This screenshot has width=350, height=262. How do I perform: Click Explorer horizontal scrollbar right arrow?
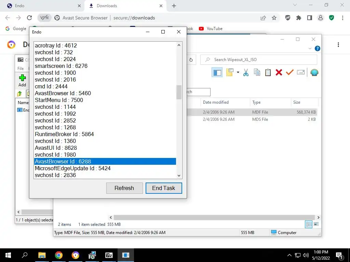point(318,217)
